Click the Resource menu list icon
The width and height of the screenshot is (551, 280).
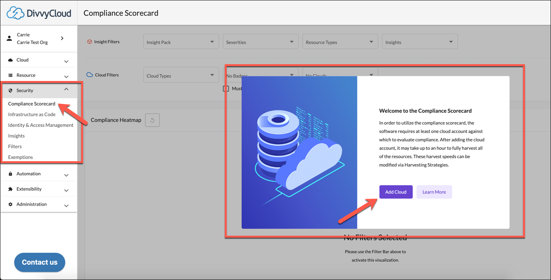[10, 75]
